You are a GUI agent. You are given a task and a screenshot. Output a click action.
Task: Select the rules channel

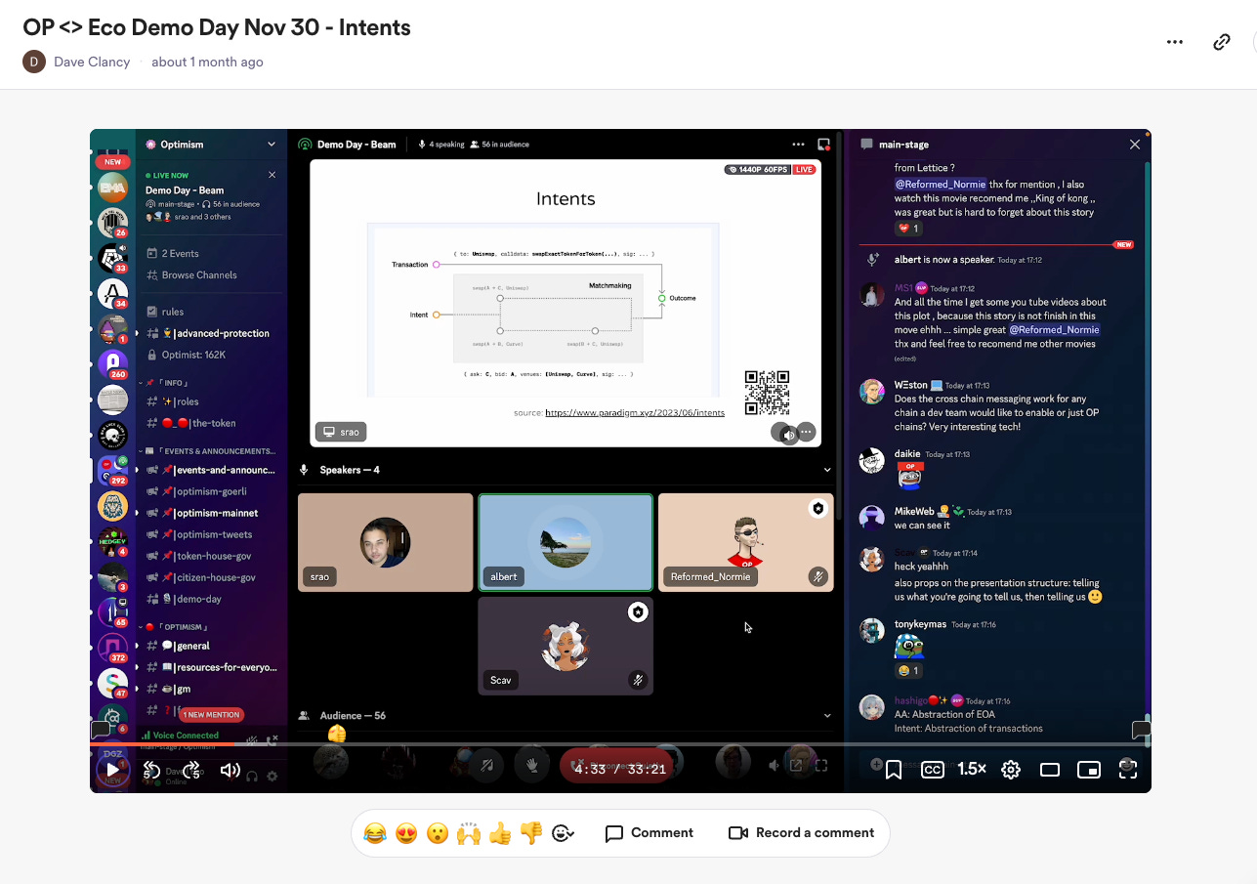click(x=165, y=312)
